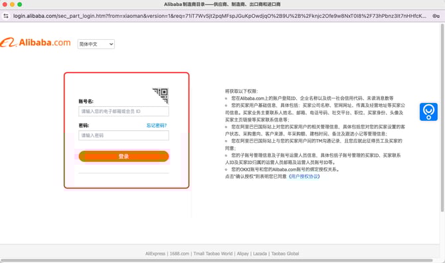Open the AliExpress footer link
Screen dimensions: 445x263
pyautogui.click(x=155, y=254)
